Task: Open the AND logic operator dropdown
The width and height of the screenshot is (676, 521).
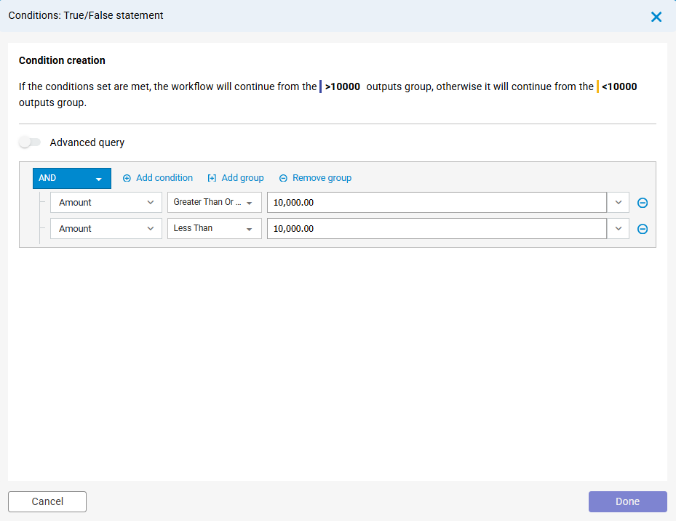Action: point(71,178)
